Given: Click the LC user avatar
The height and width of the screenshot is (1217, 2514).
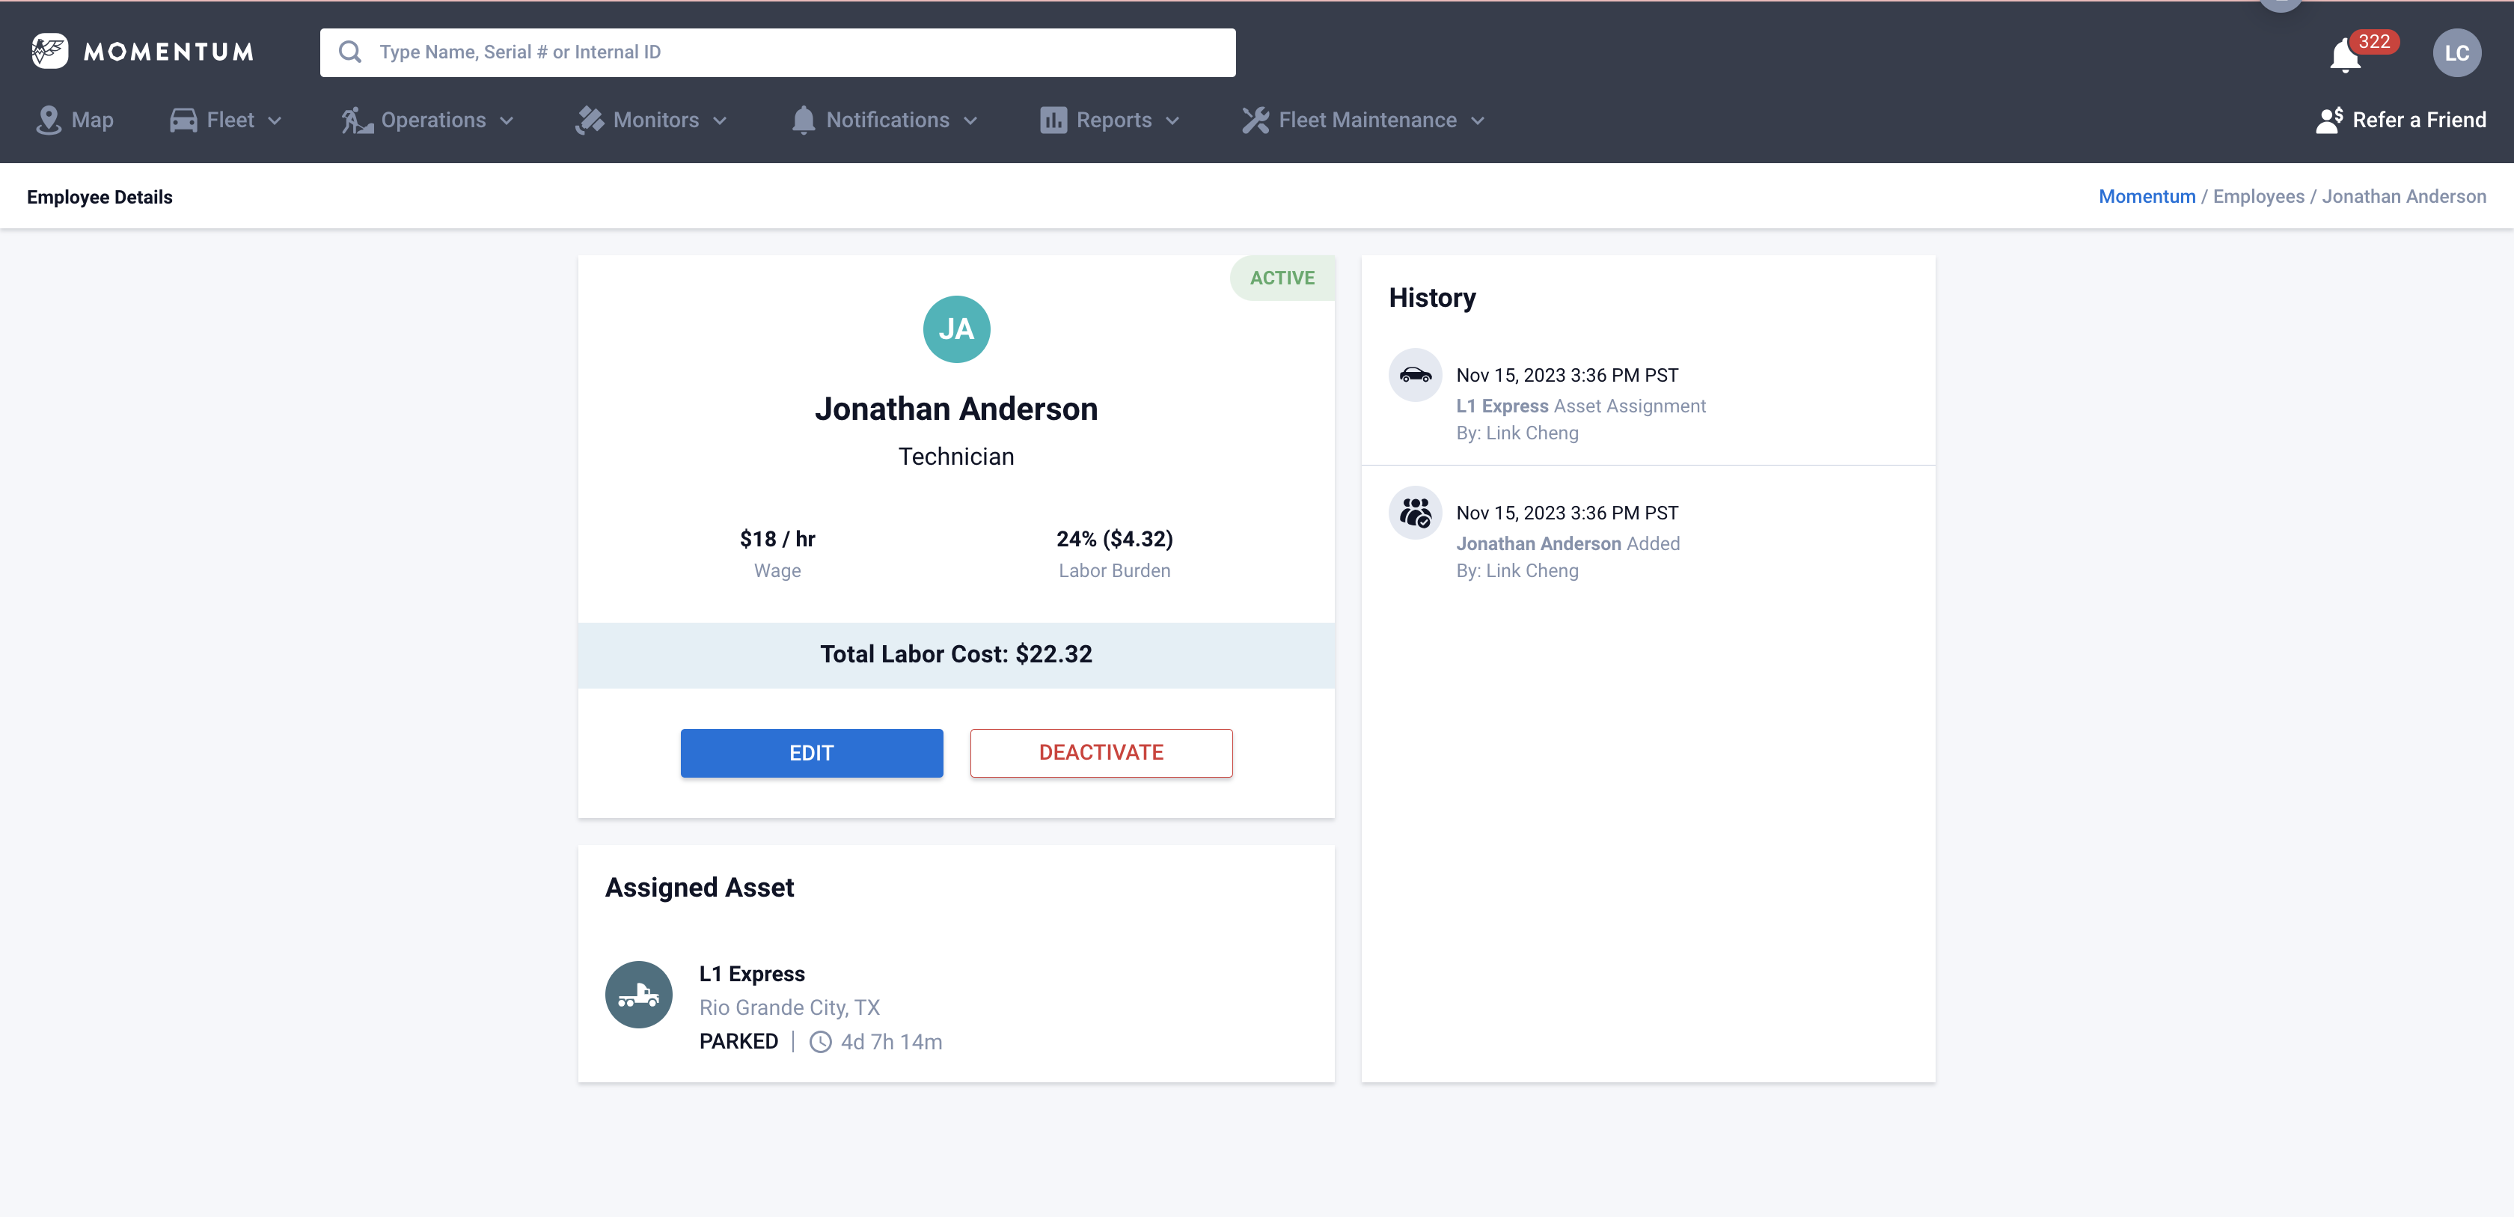Looking at the screenshot, I should click(2456, 52).
